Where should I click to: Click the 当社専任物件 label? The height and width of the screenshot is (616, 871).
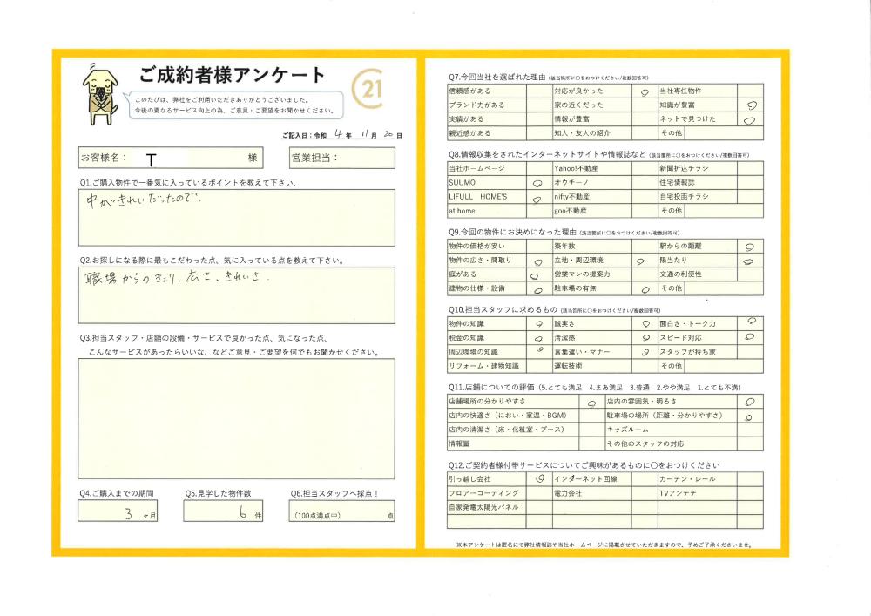click(680, 91)
